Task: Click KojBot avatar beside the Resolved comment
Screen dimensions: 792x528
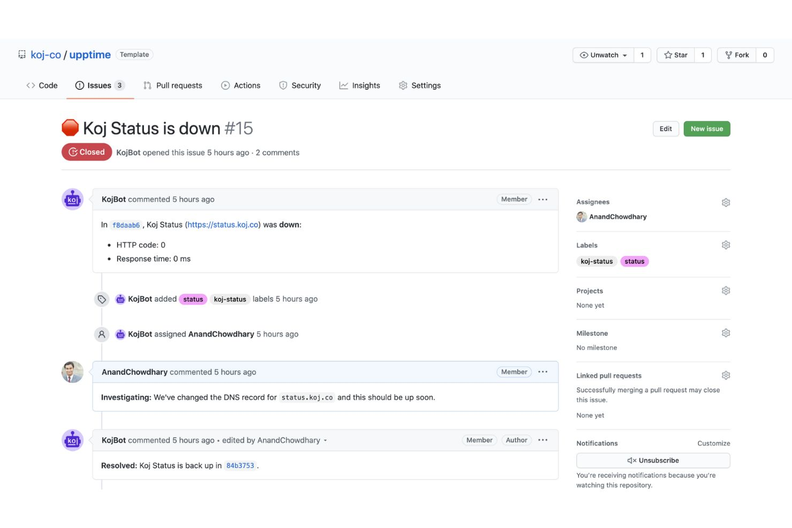Action: coord(73,441)
